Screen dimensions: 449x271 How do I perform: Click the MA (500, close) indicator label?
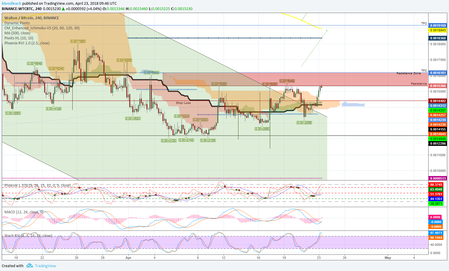(x=17, y=33)
